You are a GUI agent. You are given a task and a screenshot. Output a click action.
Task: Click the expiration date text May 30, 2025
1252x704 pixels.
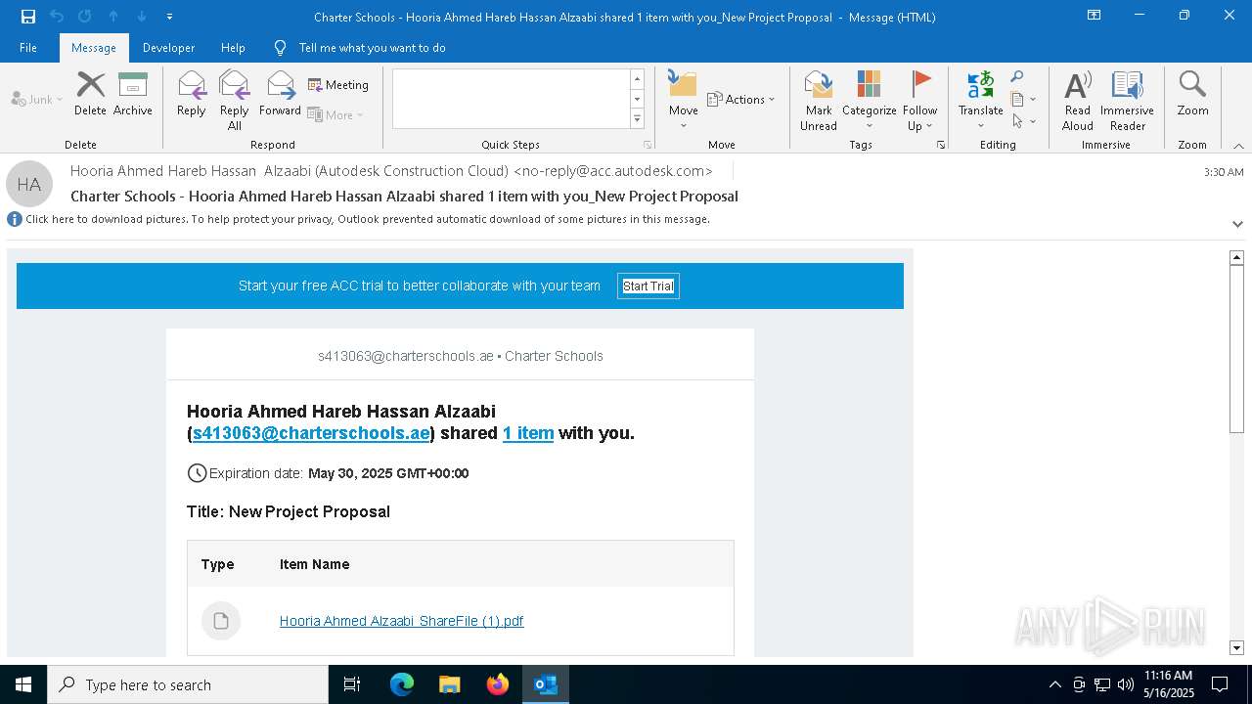(388, 473)
